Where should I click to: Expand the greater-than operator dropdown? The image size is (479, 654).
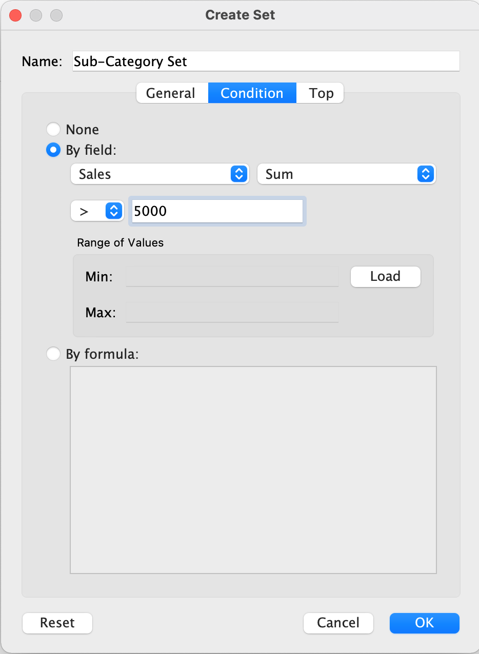(97, 211)
